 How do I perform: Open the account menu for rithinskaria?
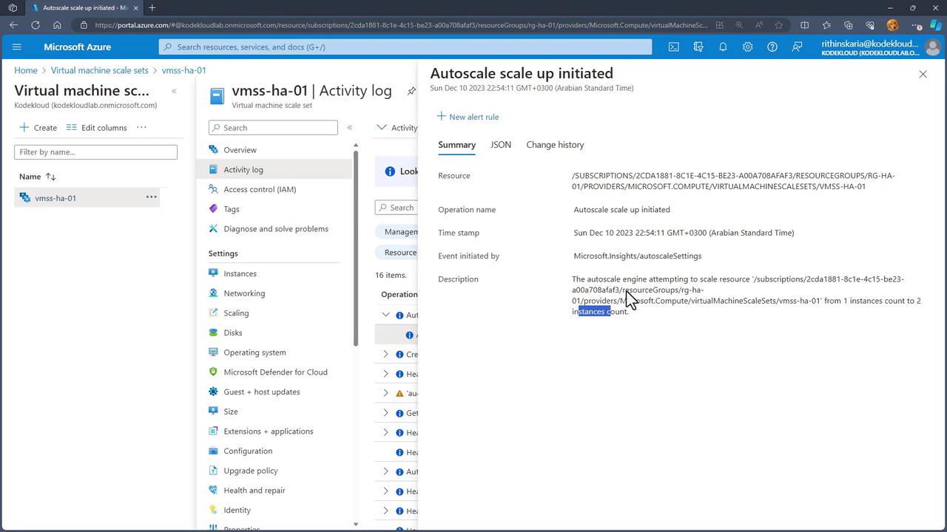tap(880, 47)
